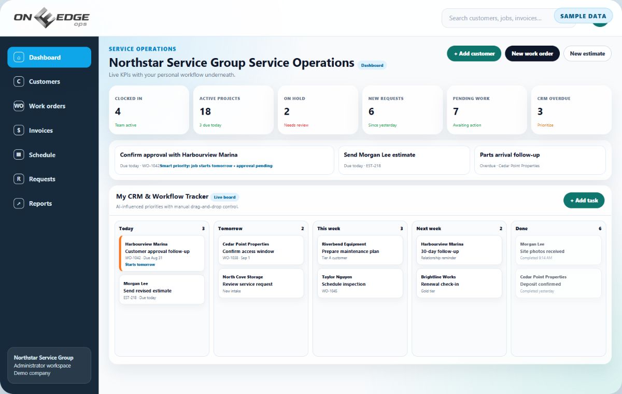Open Requests label in sidebar

(42, 179)
